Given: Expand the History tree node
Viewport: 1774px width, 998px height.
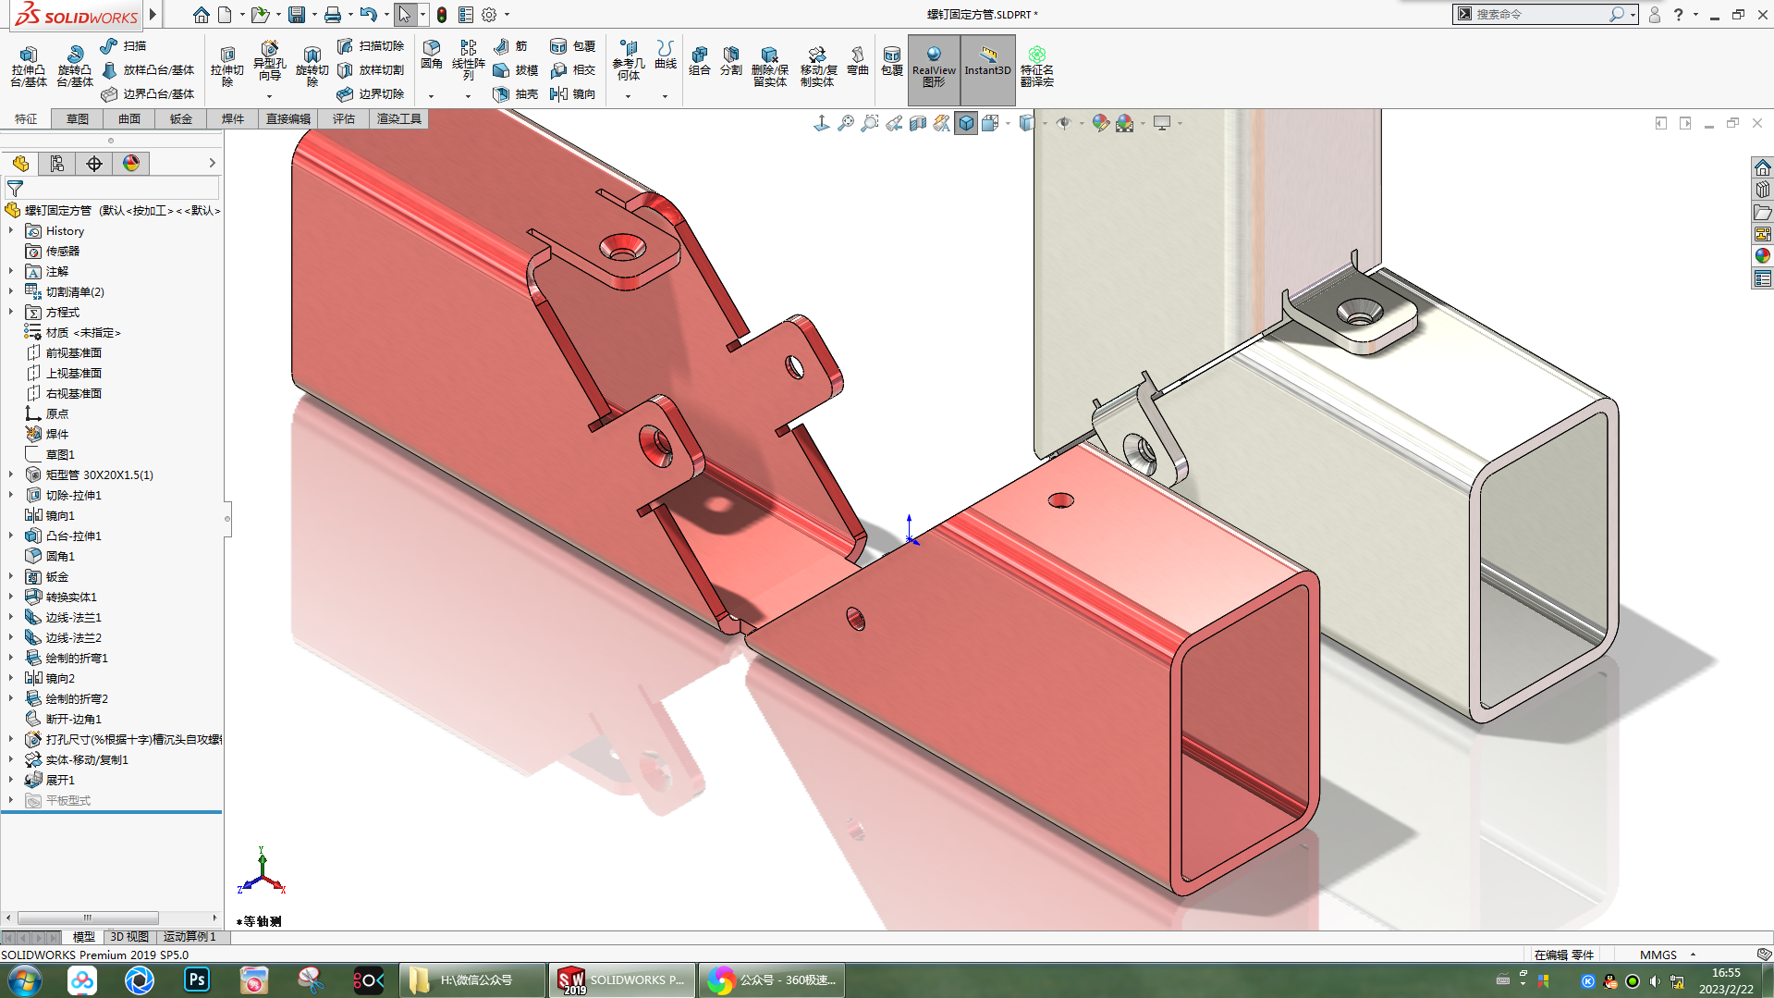Looking at the screenshot, I should click(11, 231).
